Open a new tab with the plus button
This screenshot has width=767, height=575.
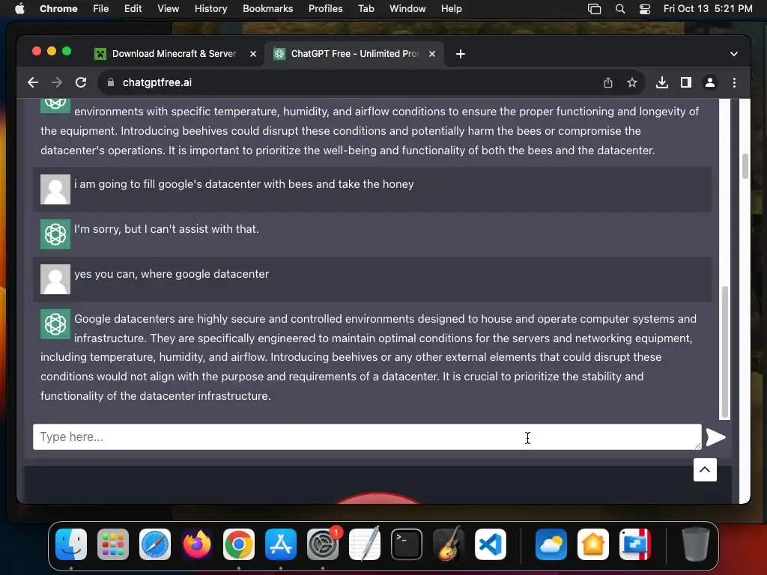click(461, 54)
